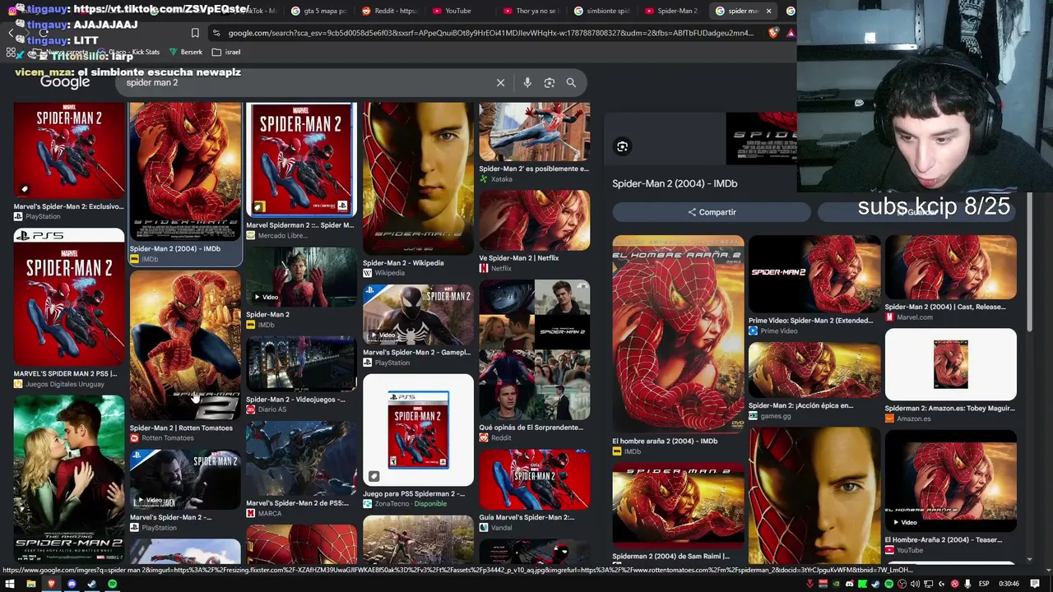This screenshot has width=1053, height=592.
Task: Open Guía Marvel's Spider-Man 2 Vandal result
Action: (x=535, y=479)
